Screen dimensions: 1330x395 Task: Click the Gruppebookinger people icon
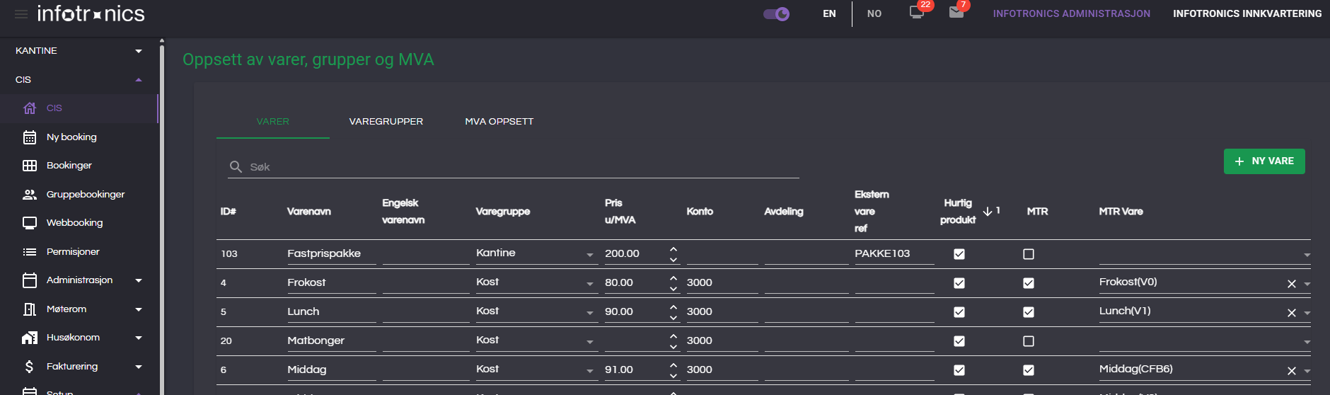point(30,195)
